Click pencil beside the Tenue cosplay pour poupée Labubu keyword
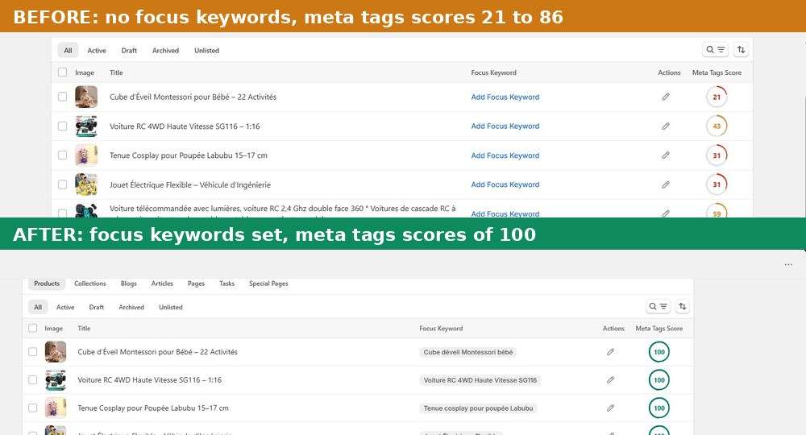Viewport: 806px width, 435px height. (610, 408)
